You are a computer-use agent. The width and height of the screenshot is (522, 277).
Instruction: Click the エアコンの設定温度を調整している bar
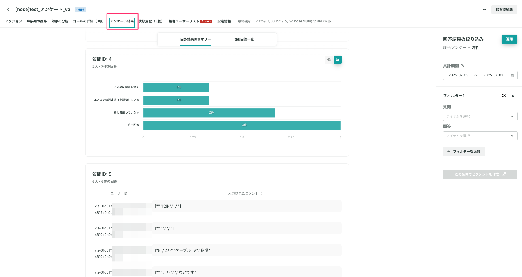pyautogui.click(x=176, y=100)
